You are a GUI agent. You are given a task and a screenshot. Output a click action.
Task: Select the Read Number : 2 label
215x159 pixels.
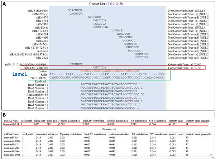click(38, 91)
